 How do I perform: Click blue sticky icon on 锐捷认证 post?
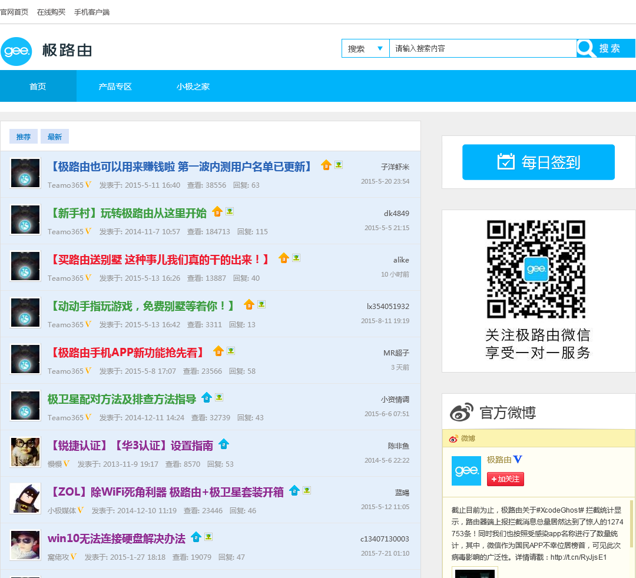224,444
